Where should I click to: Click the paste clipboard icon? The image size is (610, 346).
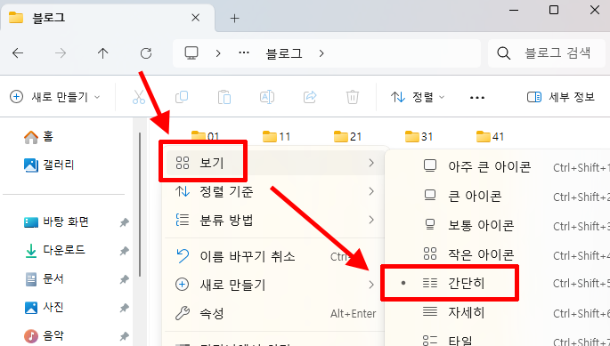pos(224,97)
